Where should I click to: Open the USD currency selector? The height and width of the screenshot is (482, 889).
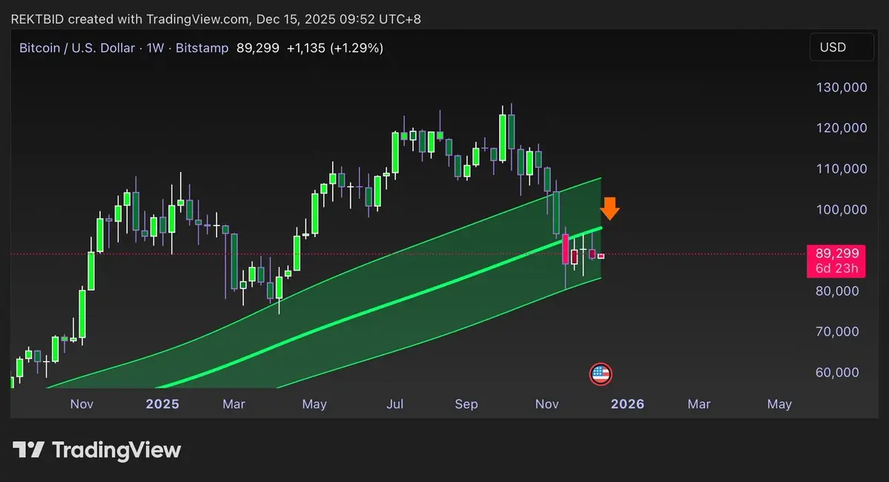tap(842, 47)
